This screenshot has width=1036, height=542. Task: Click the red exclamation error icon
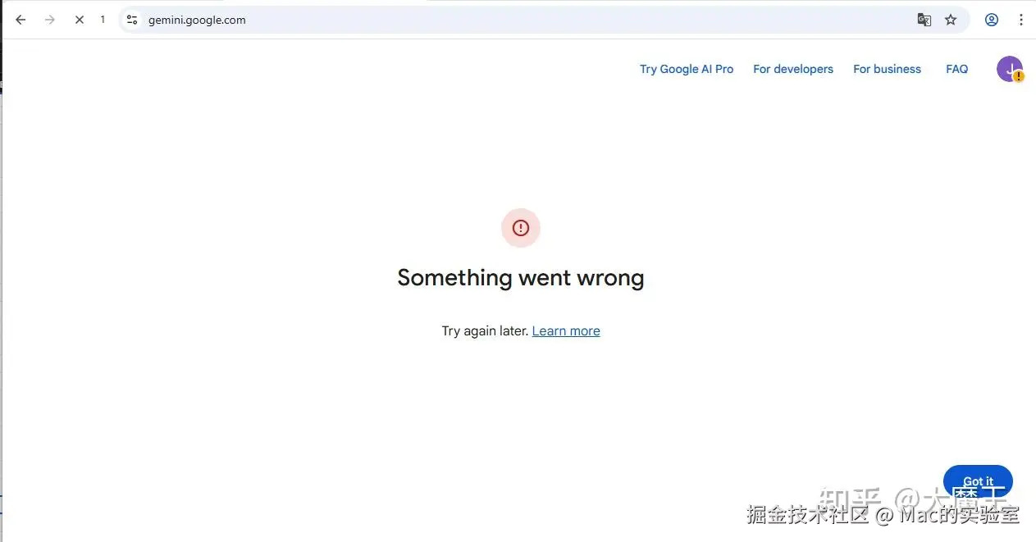[x=521, y=228]
